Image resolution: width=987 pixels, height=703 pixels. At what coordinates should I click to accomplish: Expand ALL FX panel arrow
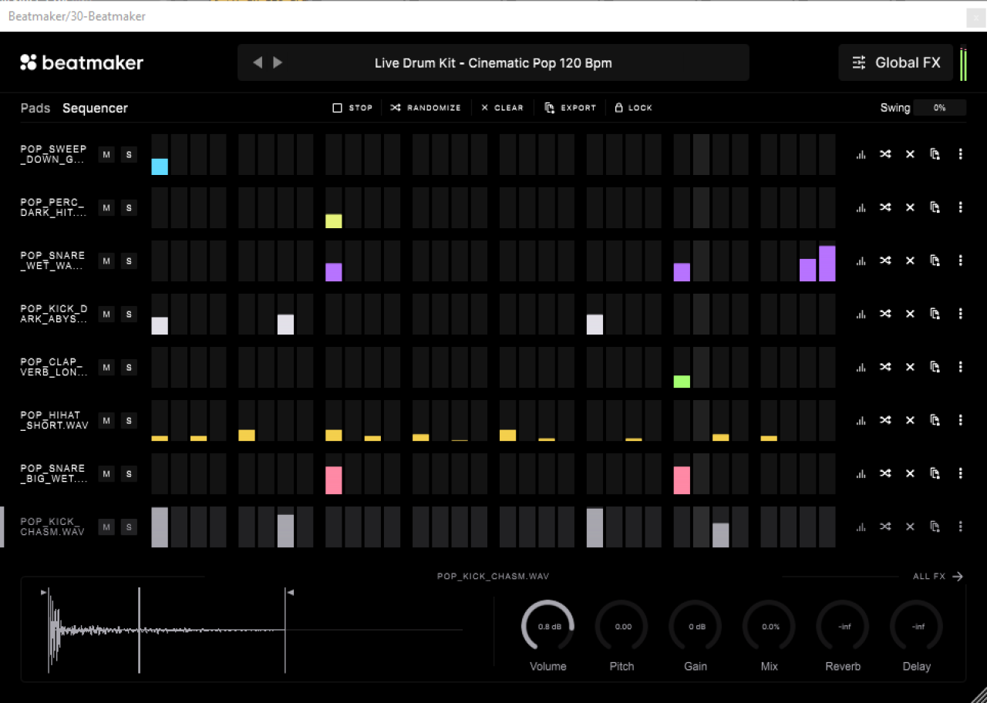(x=958, y=577)
